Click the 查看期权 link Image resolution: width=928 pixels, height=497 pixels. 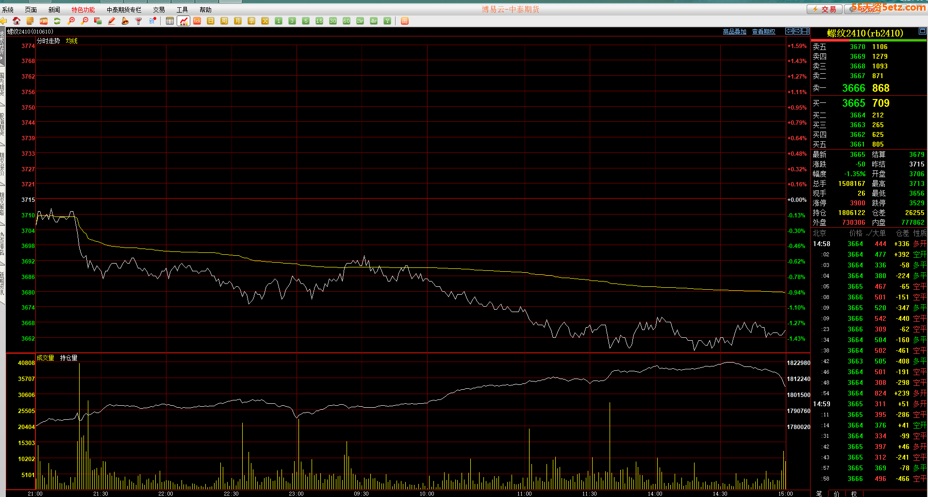pyautogui.click(x=763, y=32)
